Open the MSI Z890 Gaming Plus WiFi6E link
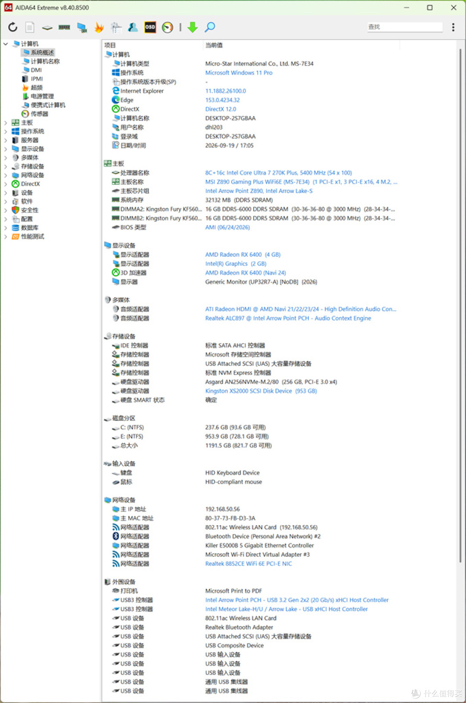Viewport: 466px width, 703px height. pyautogui.click(x=301, y=182)
